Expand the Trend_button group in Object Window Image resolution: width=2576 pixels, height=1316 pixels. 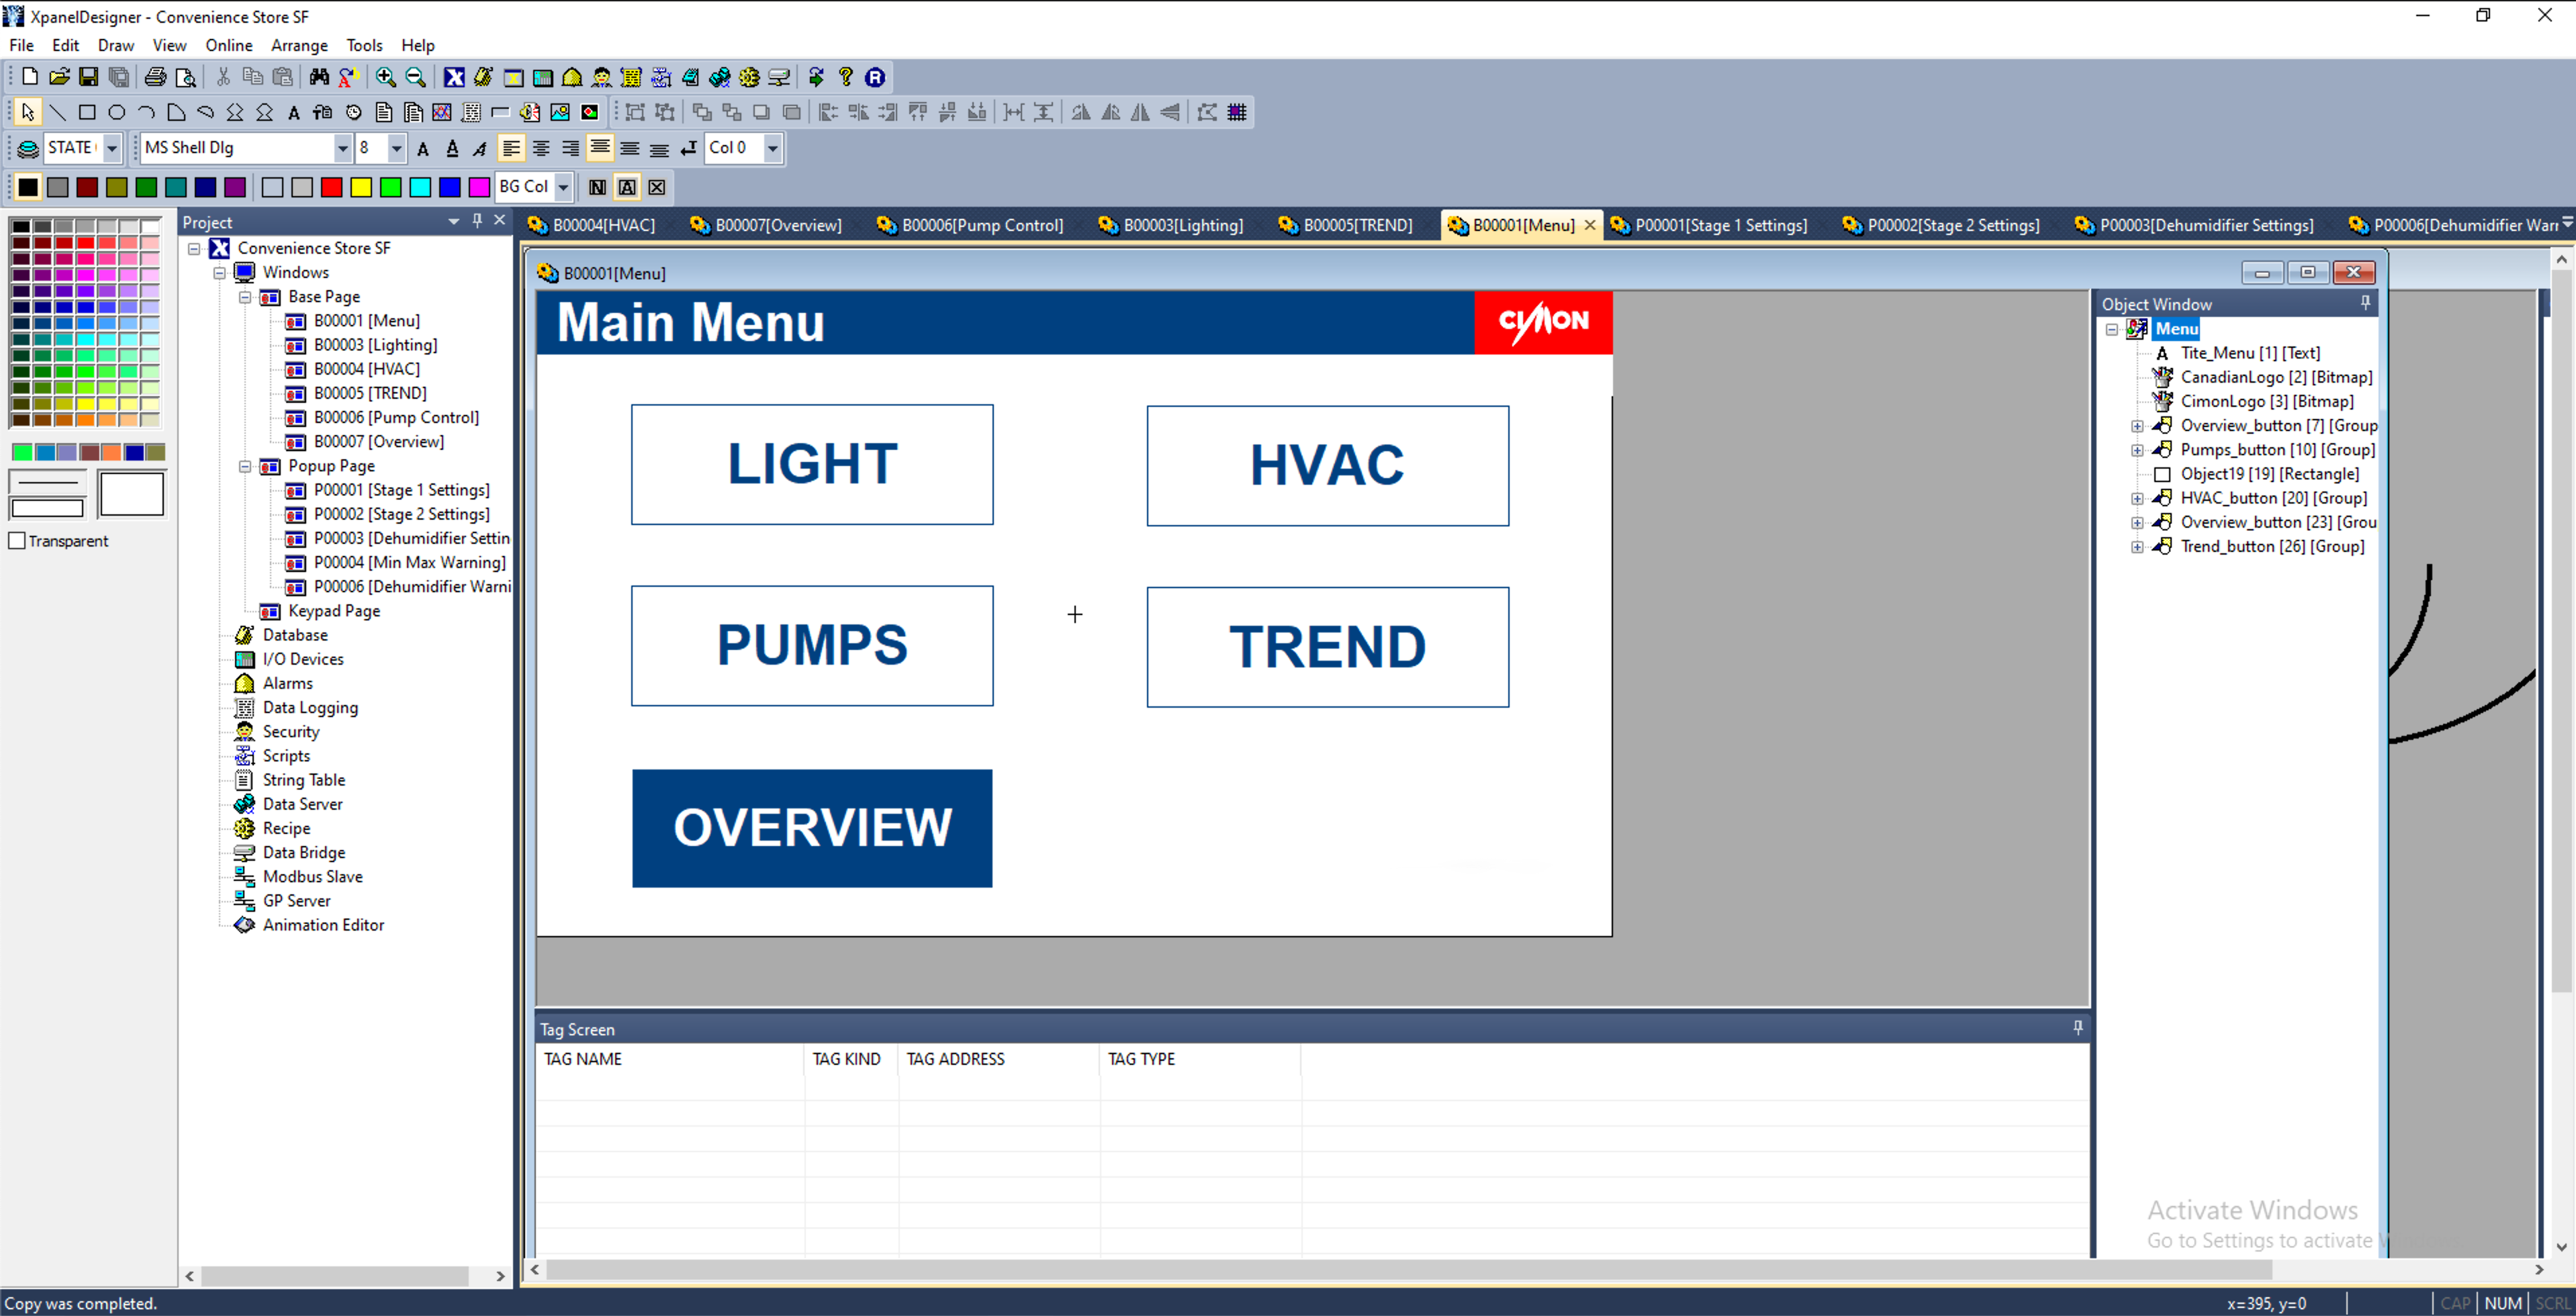pos(2137,547)
